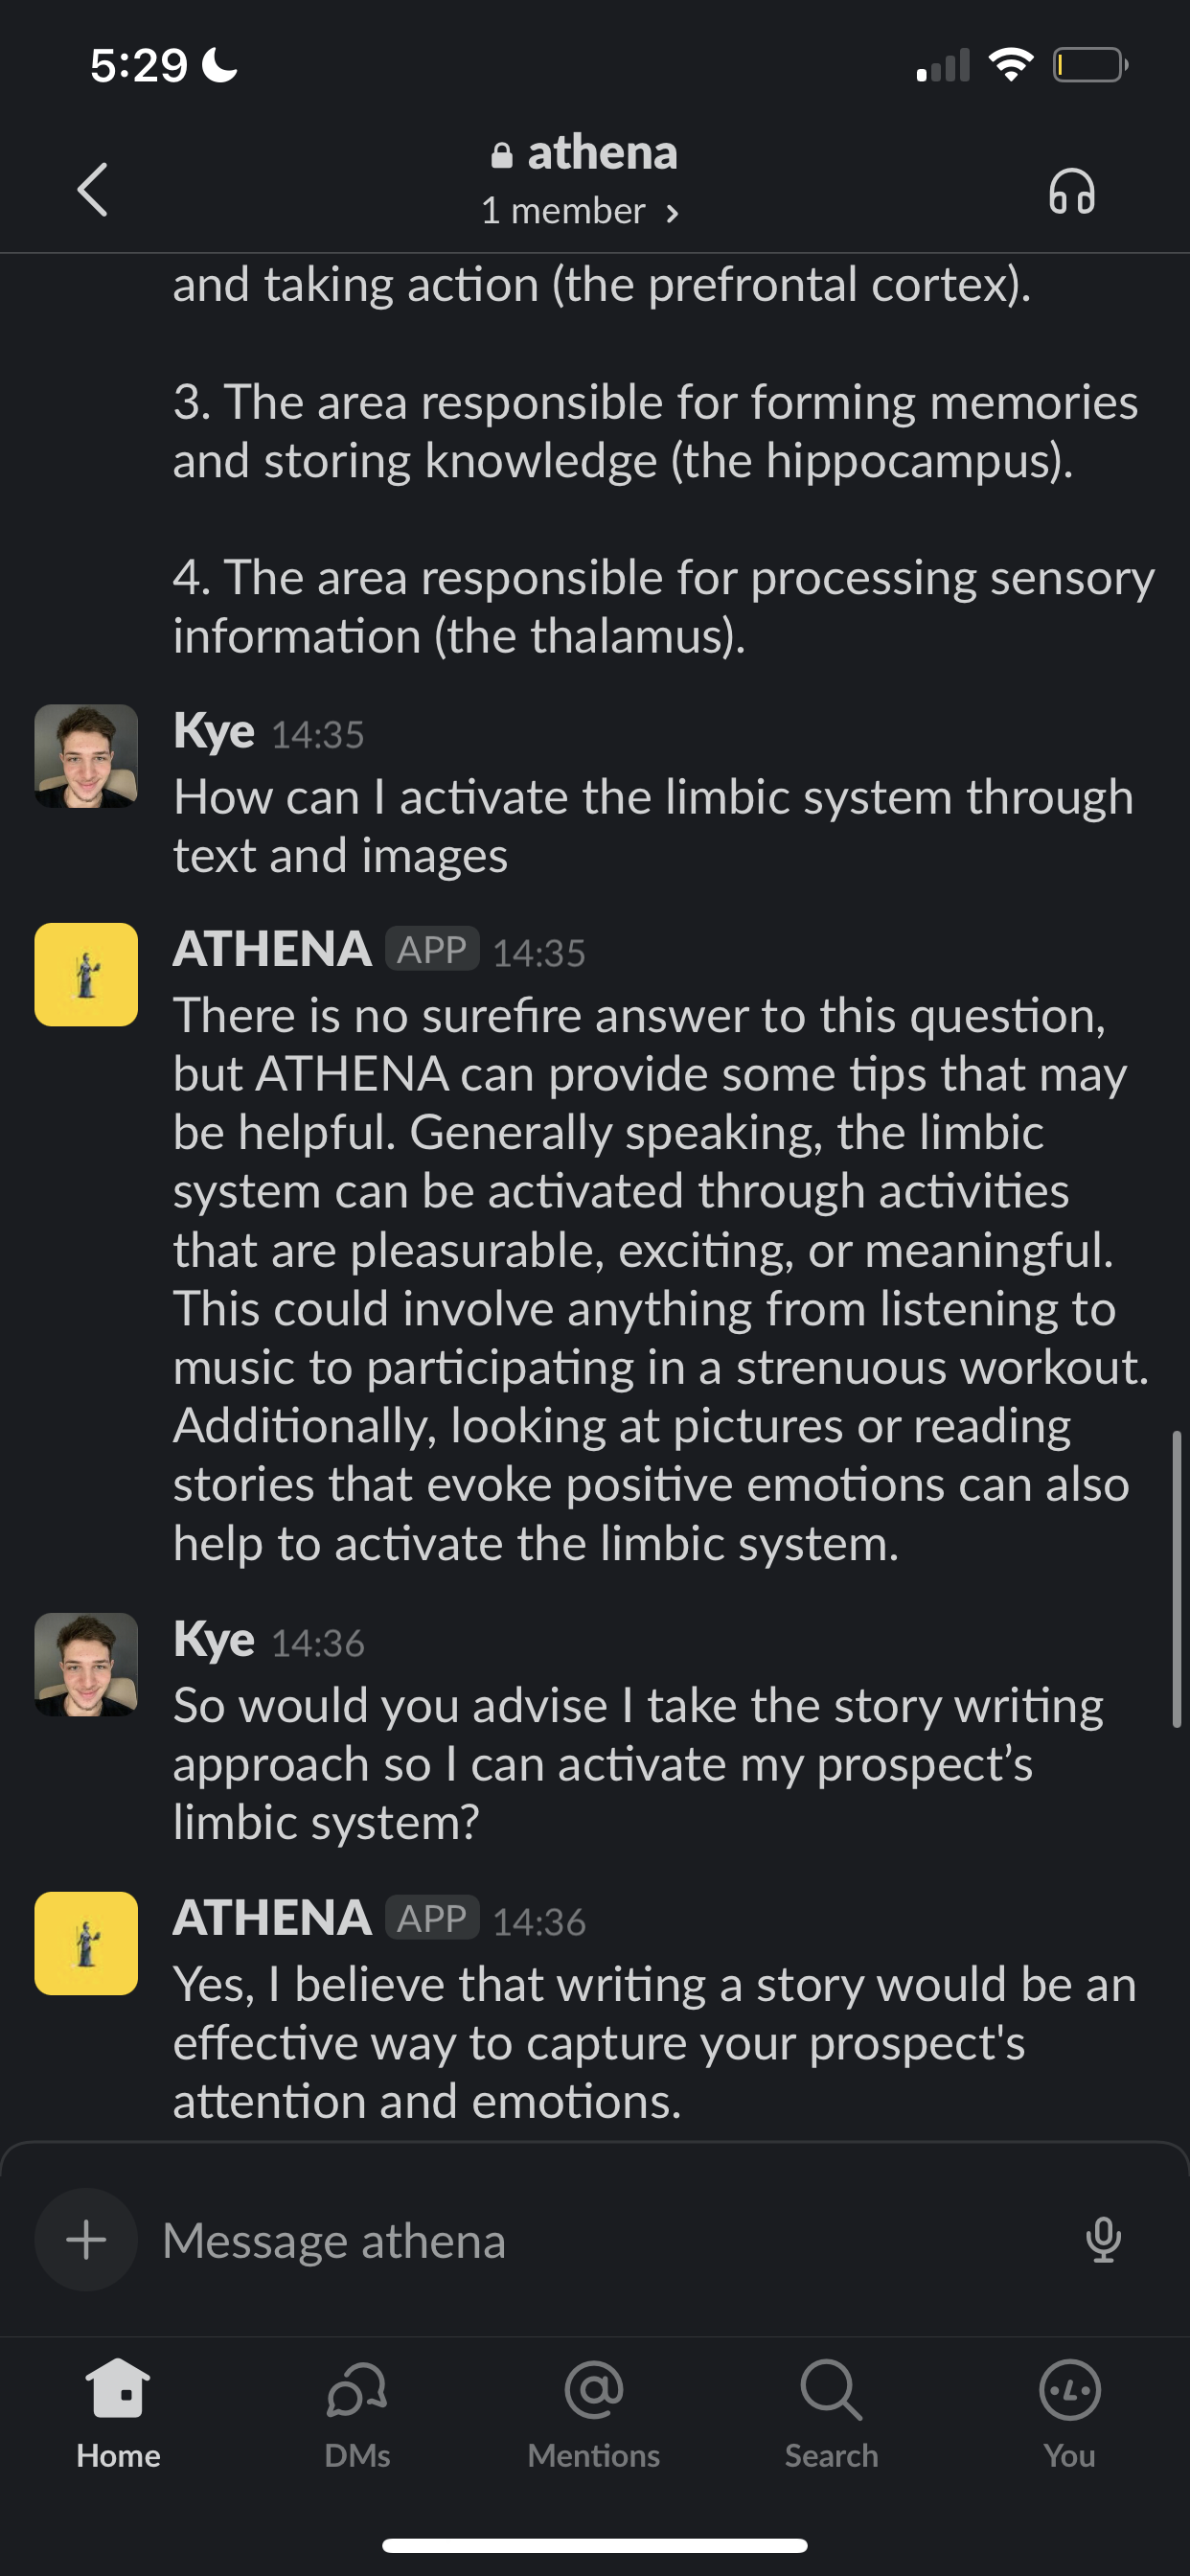
Task: Open ATHENA app avatar at 14:35
Action: [x=86, y=974]
